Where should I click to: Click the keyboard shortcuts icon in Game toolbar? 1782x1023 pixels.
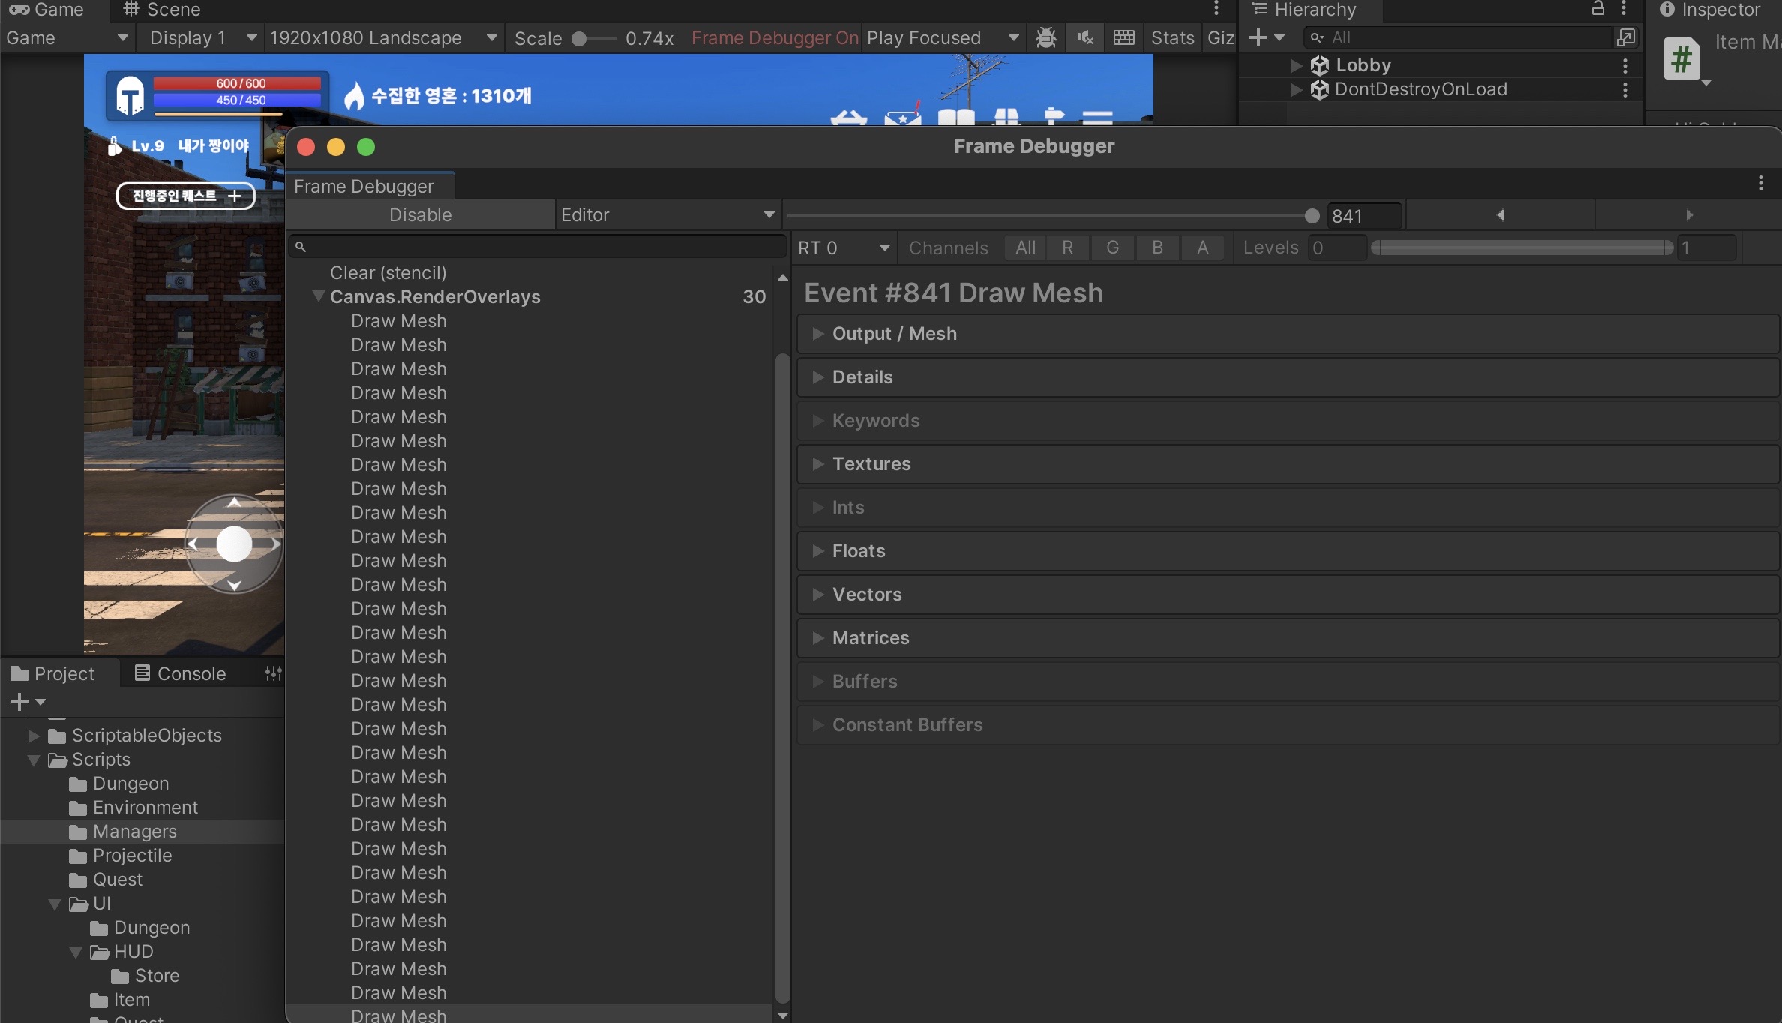pyautogui.click(x=1123, y=37)
